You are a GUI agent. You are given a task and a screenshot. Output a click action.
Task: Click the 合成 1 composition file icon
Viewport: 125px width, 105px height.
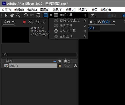tap(6, 66)
